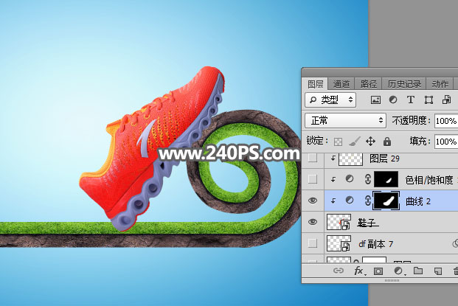Image resolution: width=458 pixels, height=306 pixels.
Task: Select the 色相/饱和度 layer name
Action: [x=429, y=180]
